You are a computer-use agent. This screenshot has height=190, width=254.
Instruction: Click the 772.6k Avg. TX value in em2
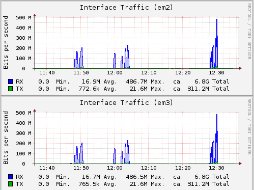click(x=98, y=89)
